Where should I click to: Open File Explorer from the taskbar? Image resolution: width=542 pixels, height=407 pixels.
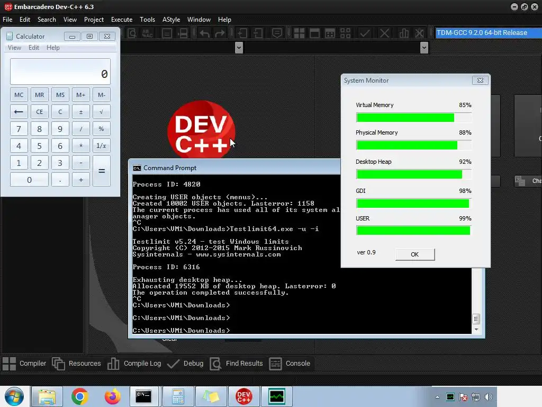(x=47, y=396)
